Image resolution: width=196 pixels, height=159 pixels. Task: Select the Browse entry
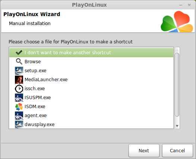point(91,62)
